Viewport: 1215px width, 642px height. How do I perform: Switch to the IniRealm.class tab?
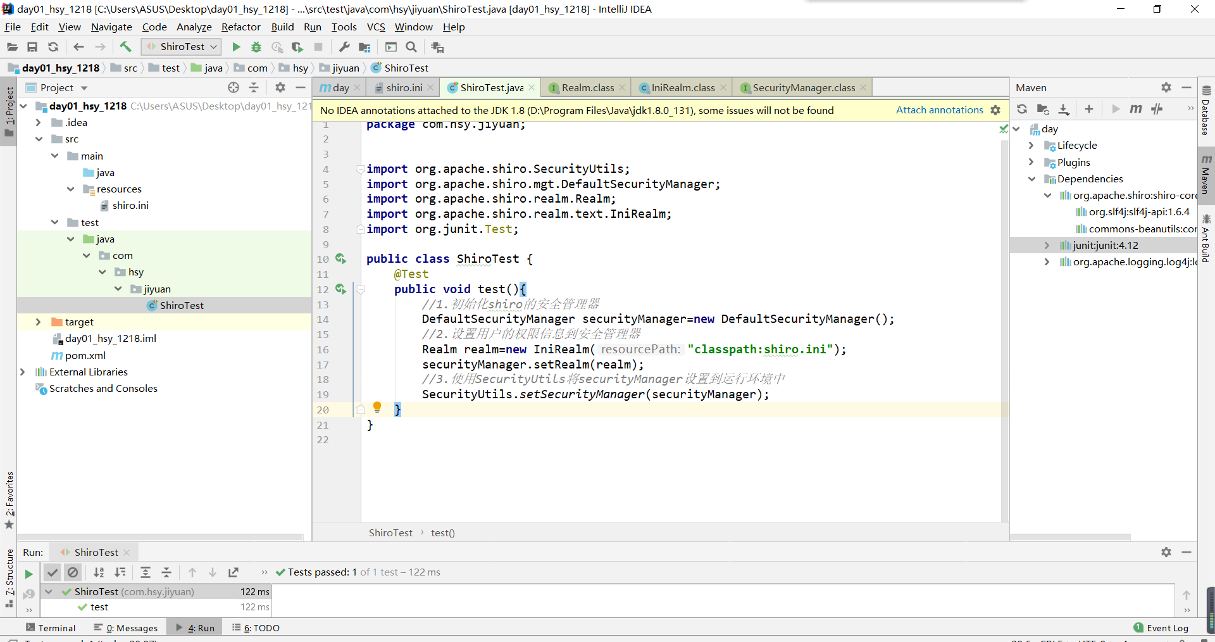coord(683,88)
